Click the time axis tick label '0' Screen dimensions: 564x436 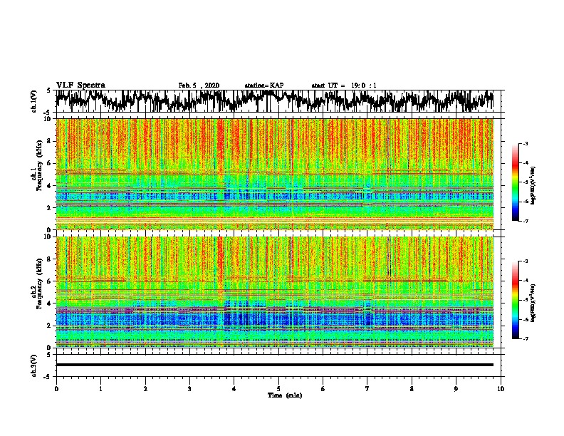tap(56, 388)
